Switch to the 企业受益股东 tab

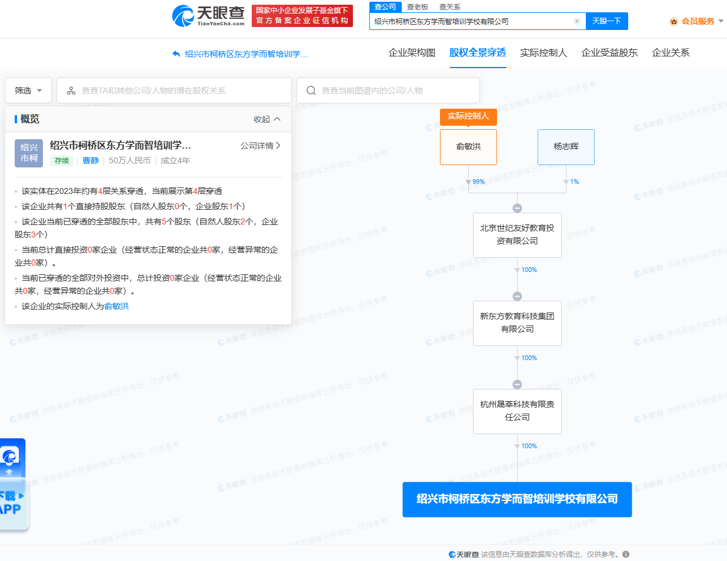click(x=609, y=53)
